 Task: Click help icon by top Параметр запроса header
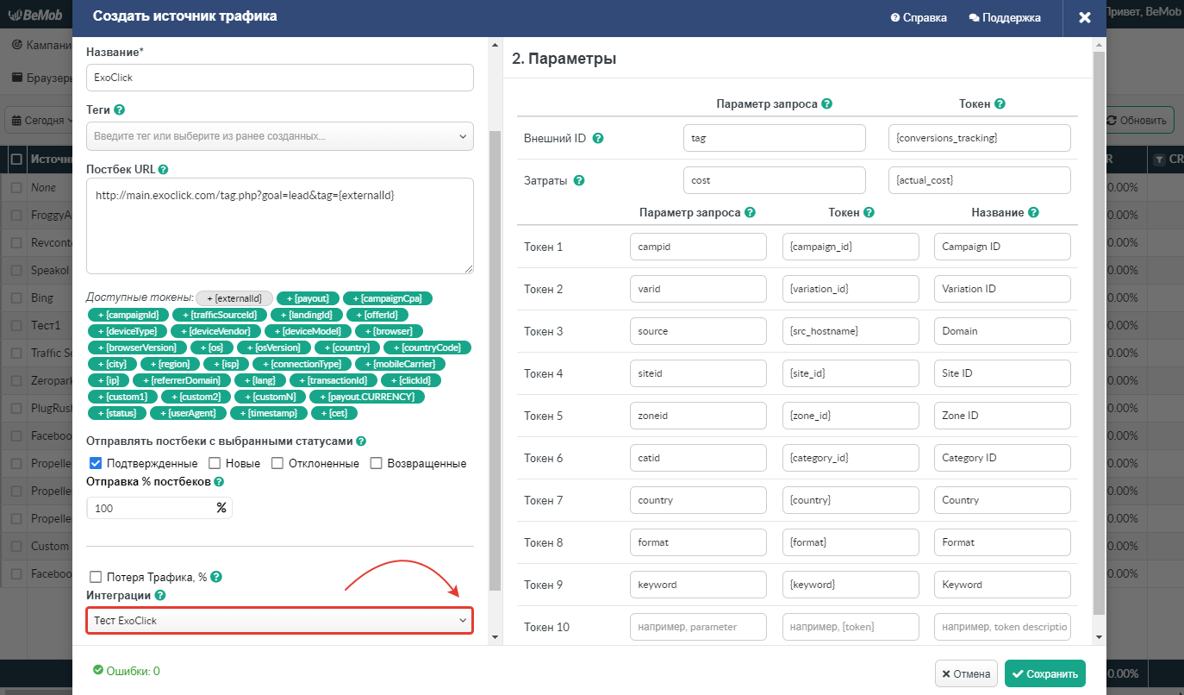pyautogui.click(x=826, y=103)
